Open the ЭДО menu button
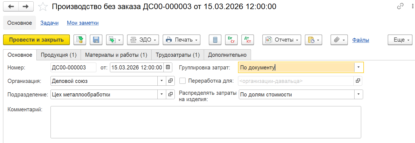Screen dimensions: 415x143 (143, 40)
